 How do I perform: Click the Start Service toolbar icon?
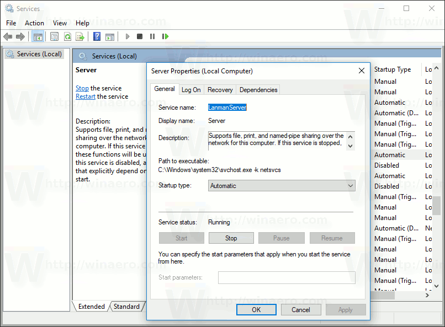(126, 36)
